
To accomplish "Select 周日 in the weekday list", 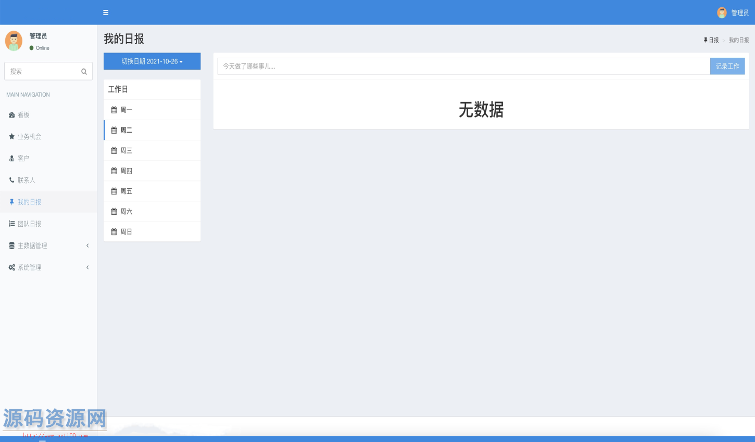I will click(152, 232).
